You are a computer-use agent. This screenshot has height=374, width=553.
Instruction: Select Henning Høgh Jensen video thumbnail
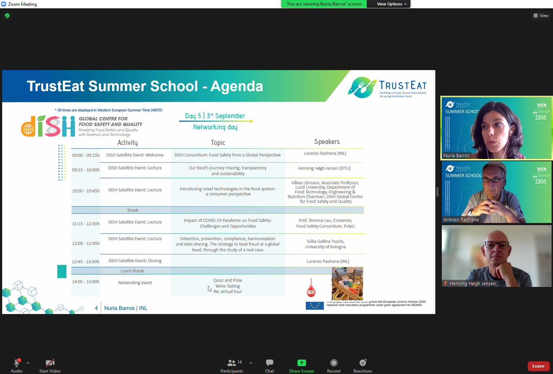[x=496, y=256]
